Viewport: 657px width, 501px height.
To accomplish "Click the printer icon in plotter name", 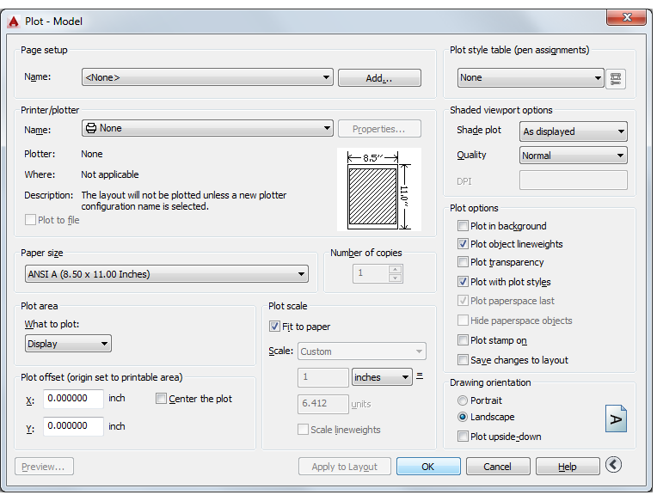I will [91, 128].
